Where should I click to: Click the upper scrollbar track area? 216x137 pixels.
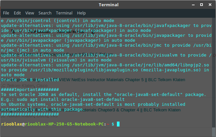coord(214,73)
